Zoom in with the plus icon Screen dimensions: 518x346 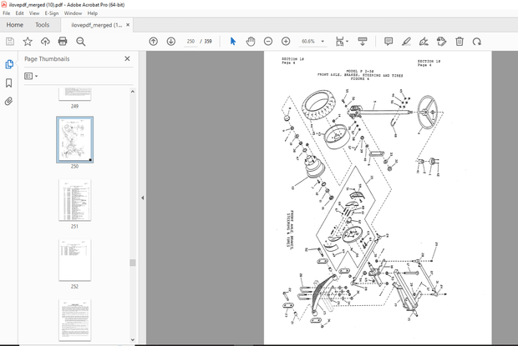pyautogui.click(x=286, y=42)
